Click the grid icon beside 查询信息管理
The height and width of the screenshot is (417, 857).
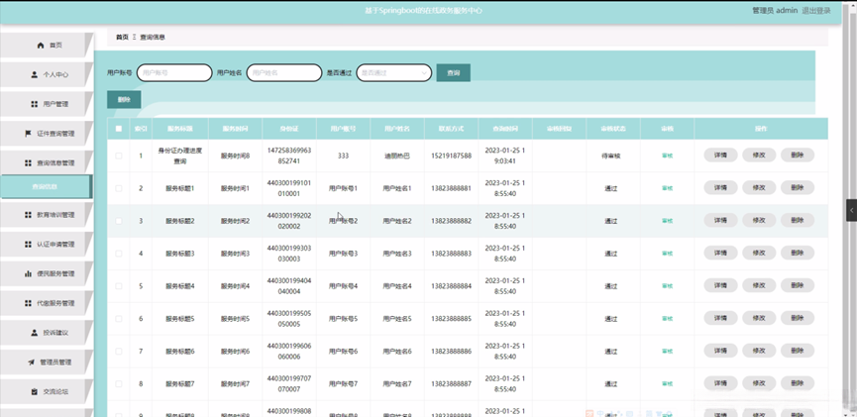pos(29,162)
